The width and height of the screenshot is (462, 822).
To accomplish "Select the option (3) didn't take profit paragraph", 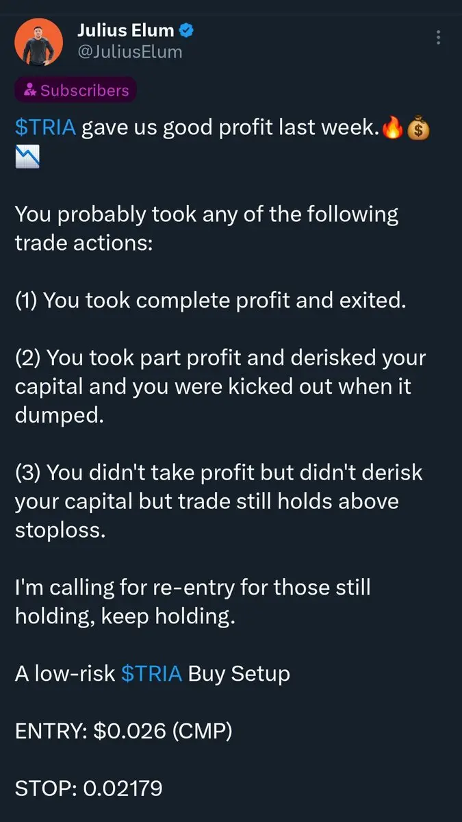I will pos(219,502).
